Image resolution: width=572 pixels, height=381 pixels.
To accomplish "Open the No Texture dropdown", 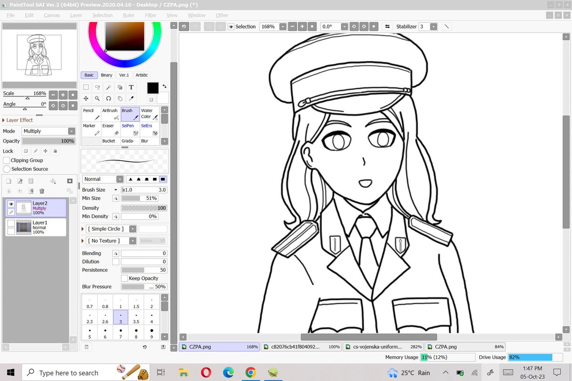I will (112, 241).
